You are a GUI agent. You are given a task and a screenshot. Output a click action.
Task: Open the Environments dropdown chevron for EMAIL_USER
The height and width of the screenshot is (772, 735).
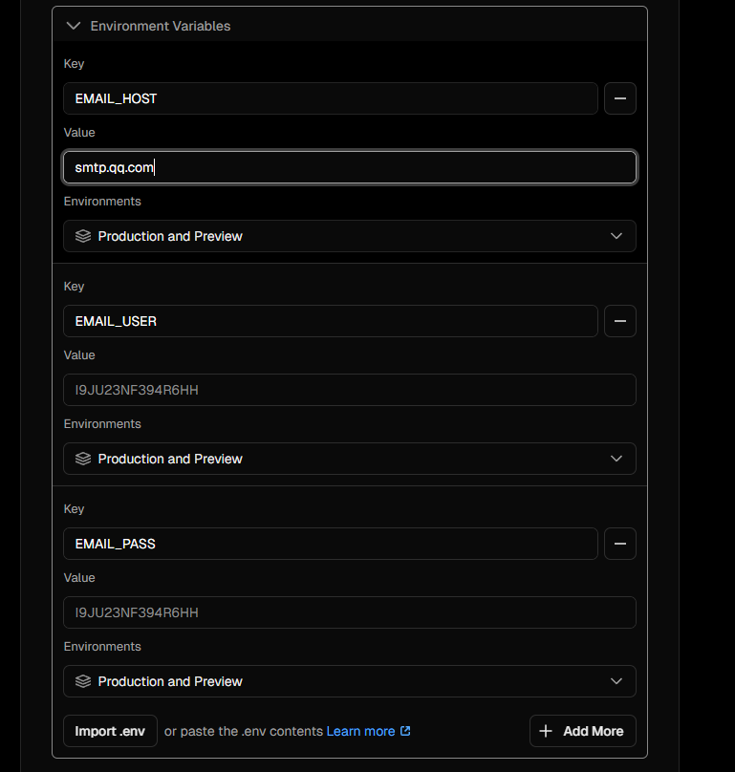pyautogui.click(x=616, y=459)
